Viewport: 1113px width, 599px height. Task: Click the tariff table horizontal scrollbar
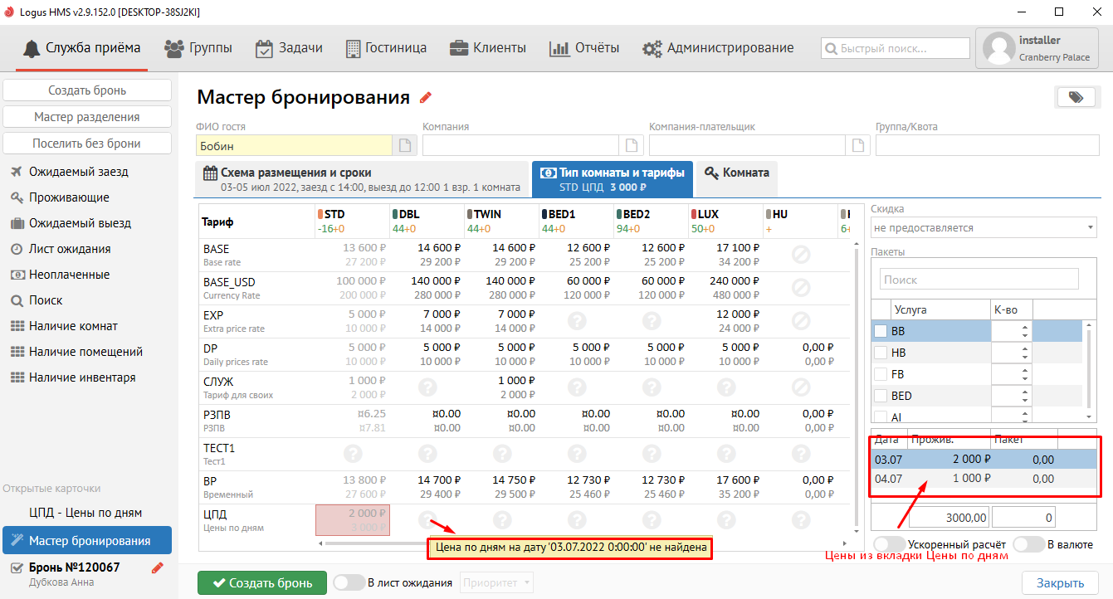(x=581, y=543)
